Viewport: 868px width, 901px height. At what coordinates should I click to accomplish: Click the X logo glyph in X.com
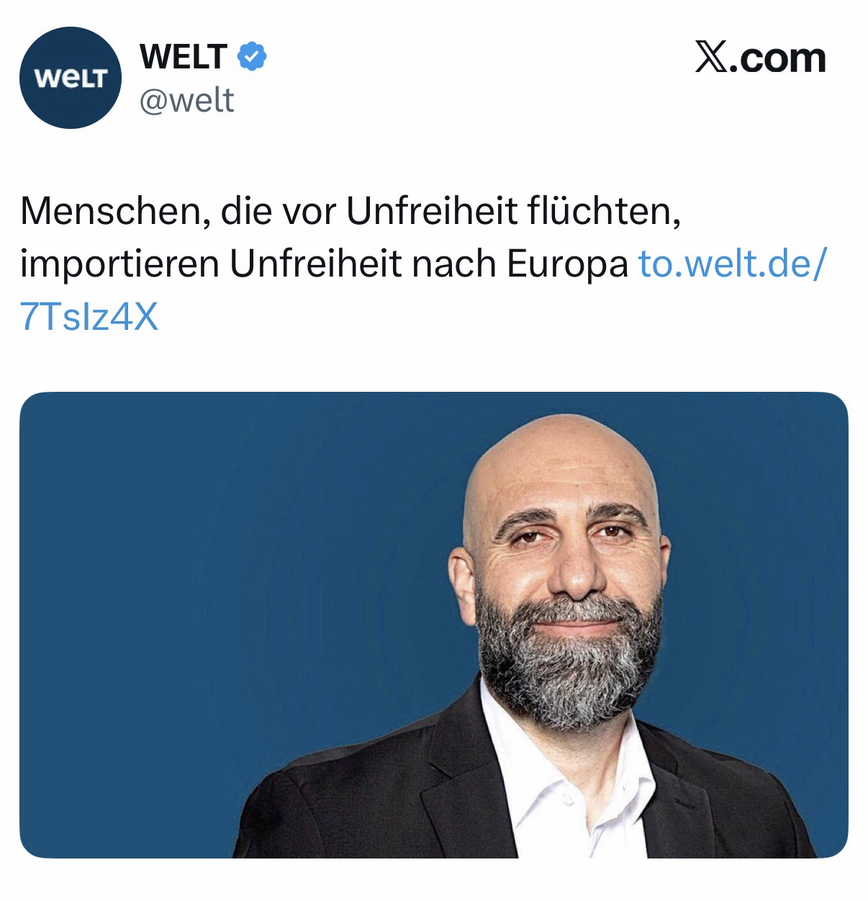click(x=713, y=58)
